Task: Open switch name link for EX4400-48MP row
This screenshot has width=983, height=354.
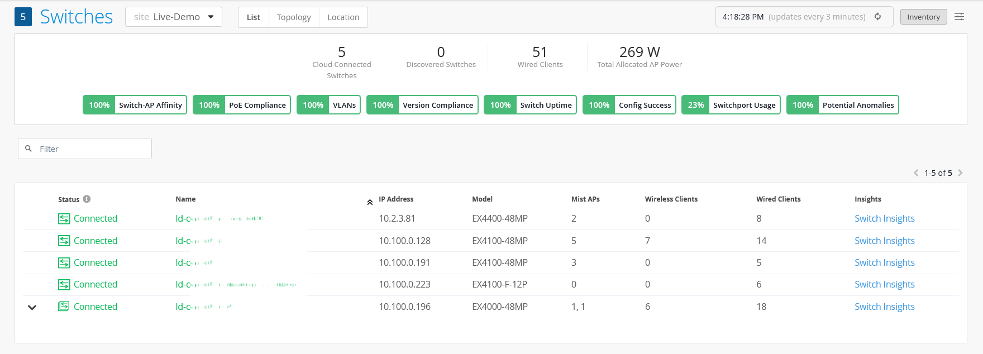Action: tap(219, 219)
